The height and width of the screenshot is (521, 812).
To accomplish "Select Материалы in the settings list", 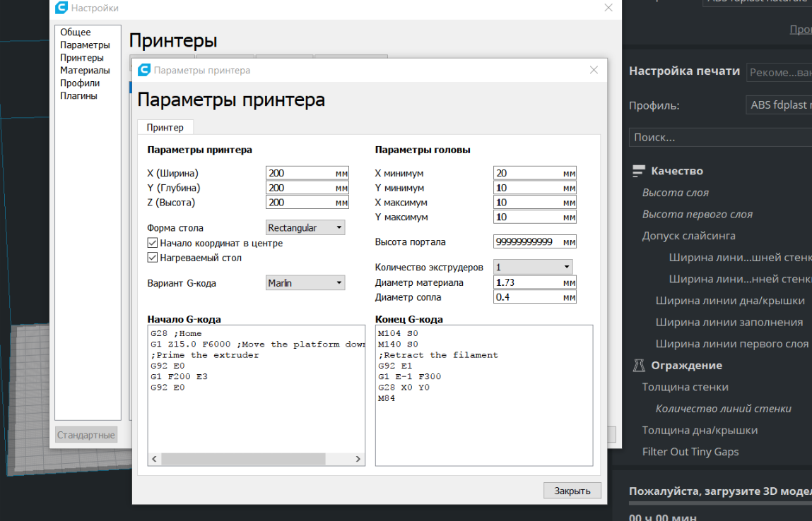I will point(85,71).
